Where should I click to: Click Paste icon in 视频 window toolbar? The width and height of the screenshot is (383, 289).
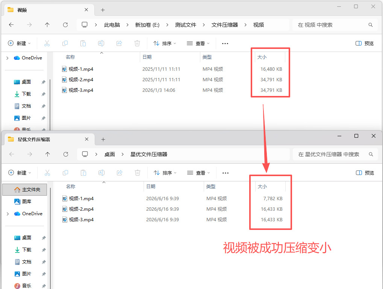coord(83,44)
